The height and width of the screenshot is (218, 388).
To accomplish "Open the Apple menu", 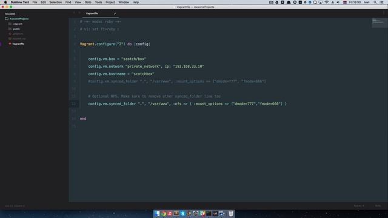I will click(x=5, y=2).
